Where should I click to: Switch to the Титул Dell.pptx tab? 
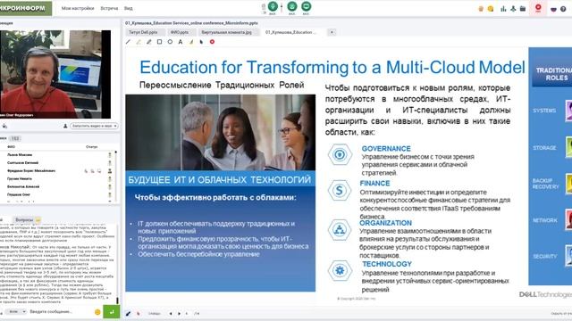144,32
